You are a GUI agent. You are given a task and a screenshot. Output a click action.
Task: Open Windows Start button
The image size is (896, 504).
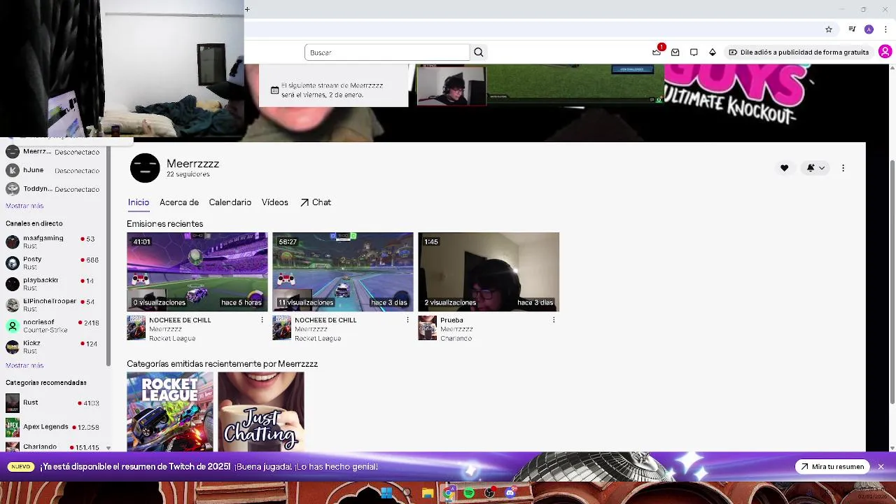click(386, 493)
